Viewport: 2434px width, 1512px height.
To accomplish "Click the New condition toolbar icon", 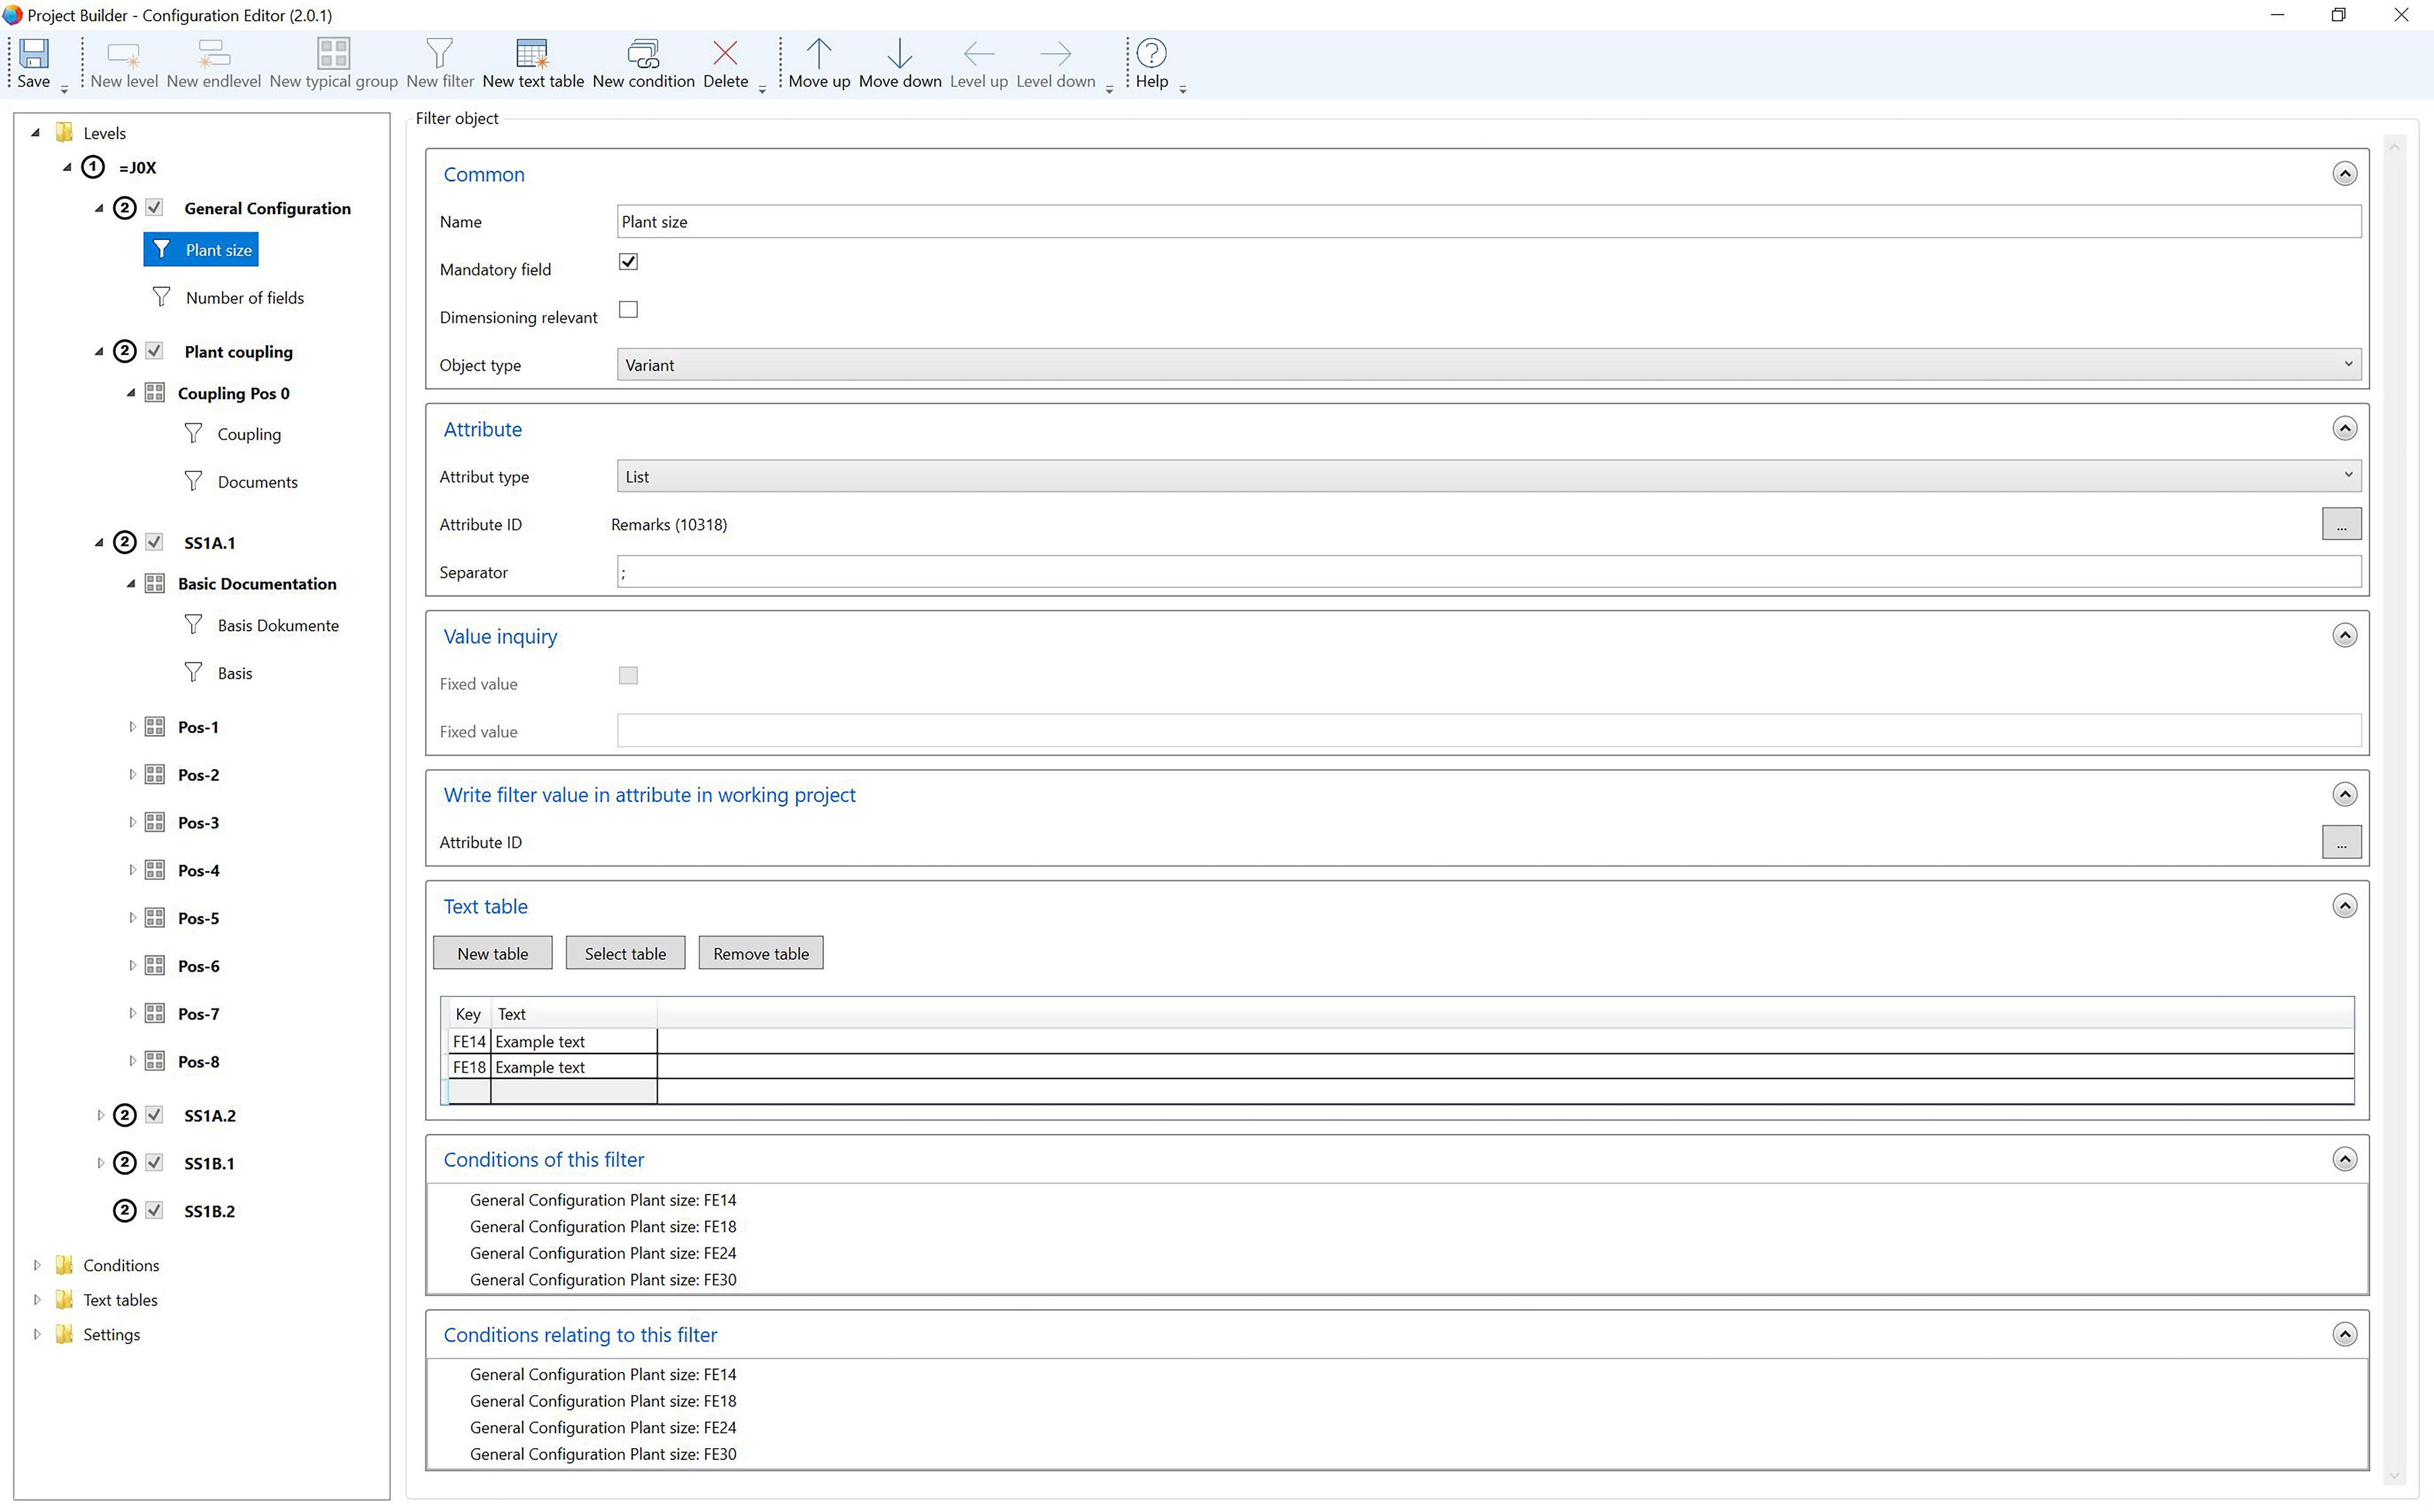I will [642, 54].
